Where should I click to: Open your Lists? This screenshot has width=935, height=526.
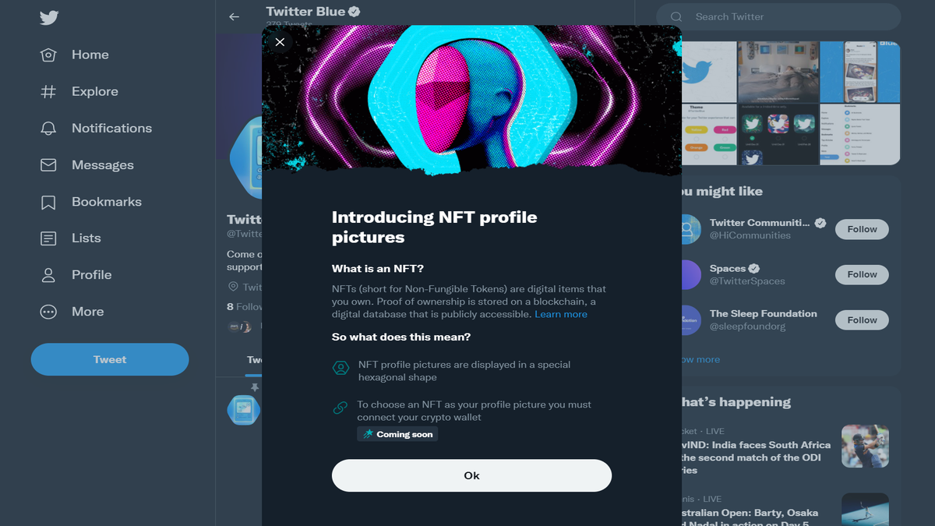(x=87, y=238)
